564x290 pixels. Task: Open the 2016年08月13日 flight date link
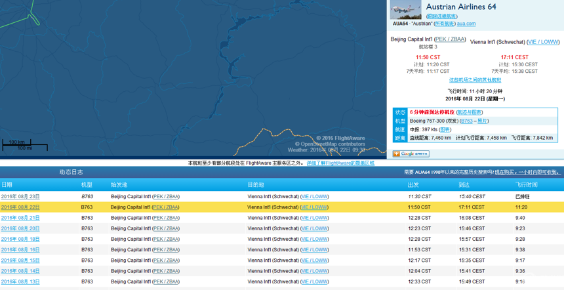click(20, 281)
